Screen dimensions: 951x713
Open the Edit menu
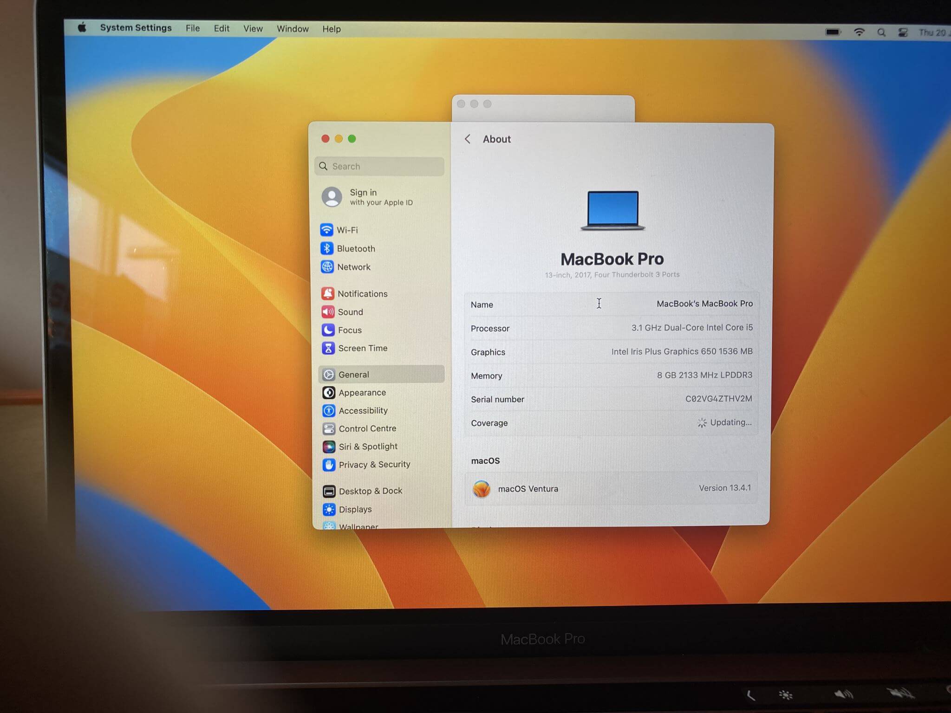[221, 28]
